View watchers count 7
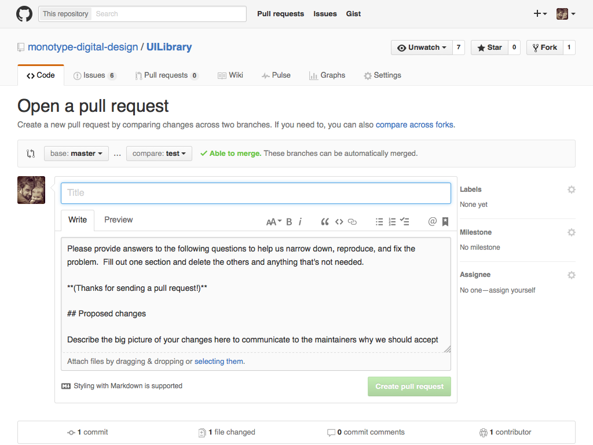This screenshot has width=593, height=445. point(459,48)
